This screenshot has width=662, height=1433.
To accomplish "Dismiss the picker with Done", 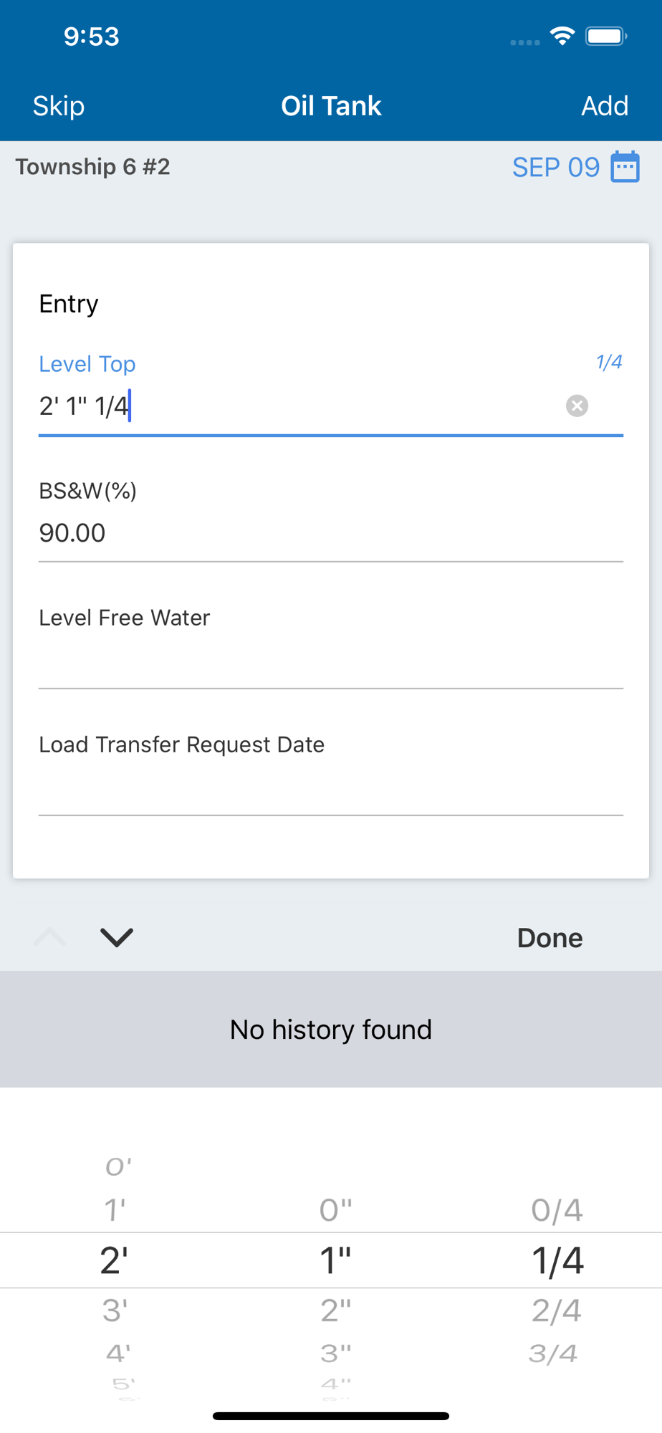I will point(550,938).
